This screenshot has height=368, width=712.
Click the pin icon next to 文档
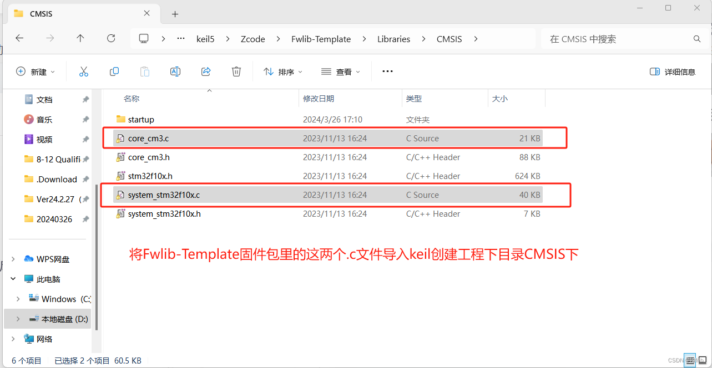(x=85, y=100)
